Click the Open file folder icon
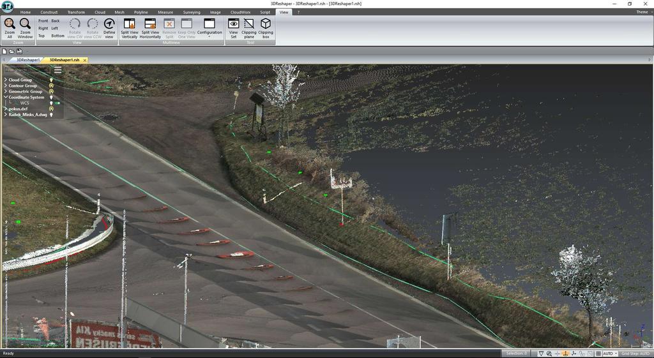This screenshot has width=654, height=358. (x=11, y=51)
